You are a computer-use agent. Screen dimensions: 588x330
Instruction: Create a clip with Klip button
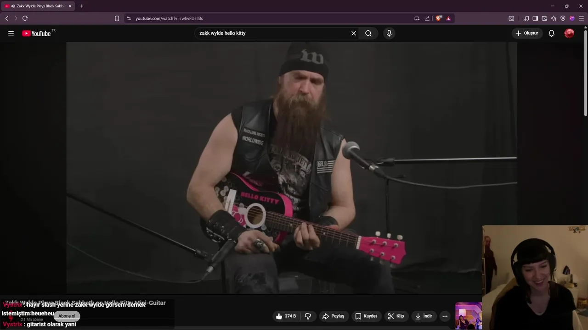point(396,316)
